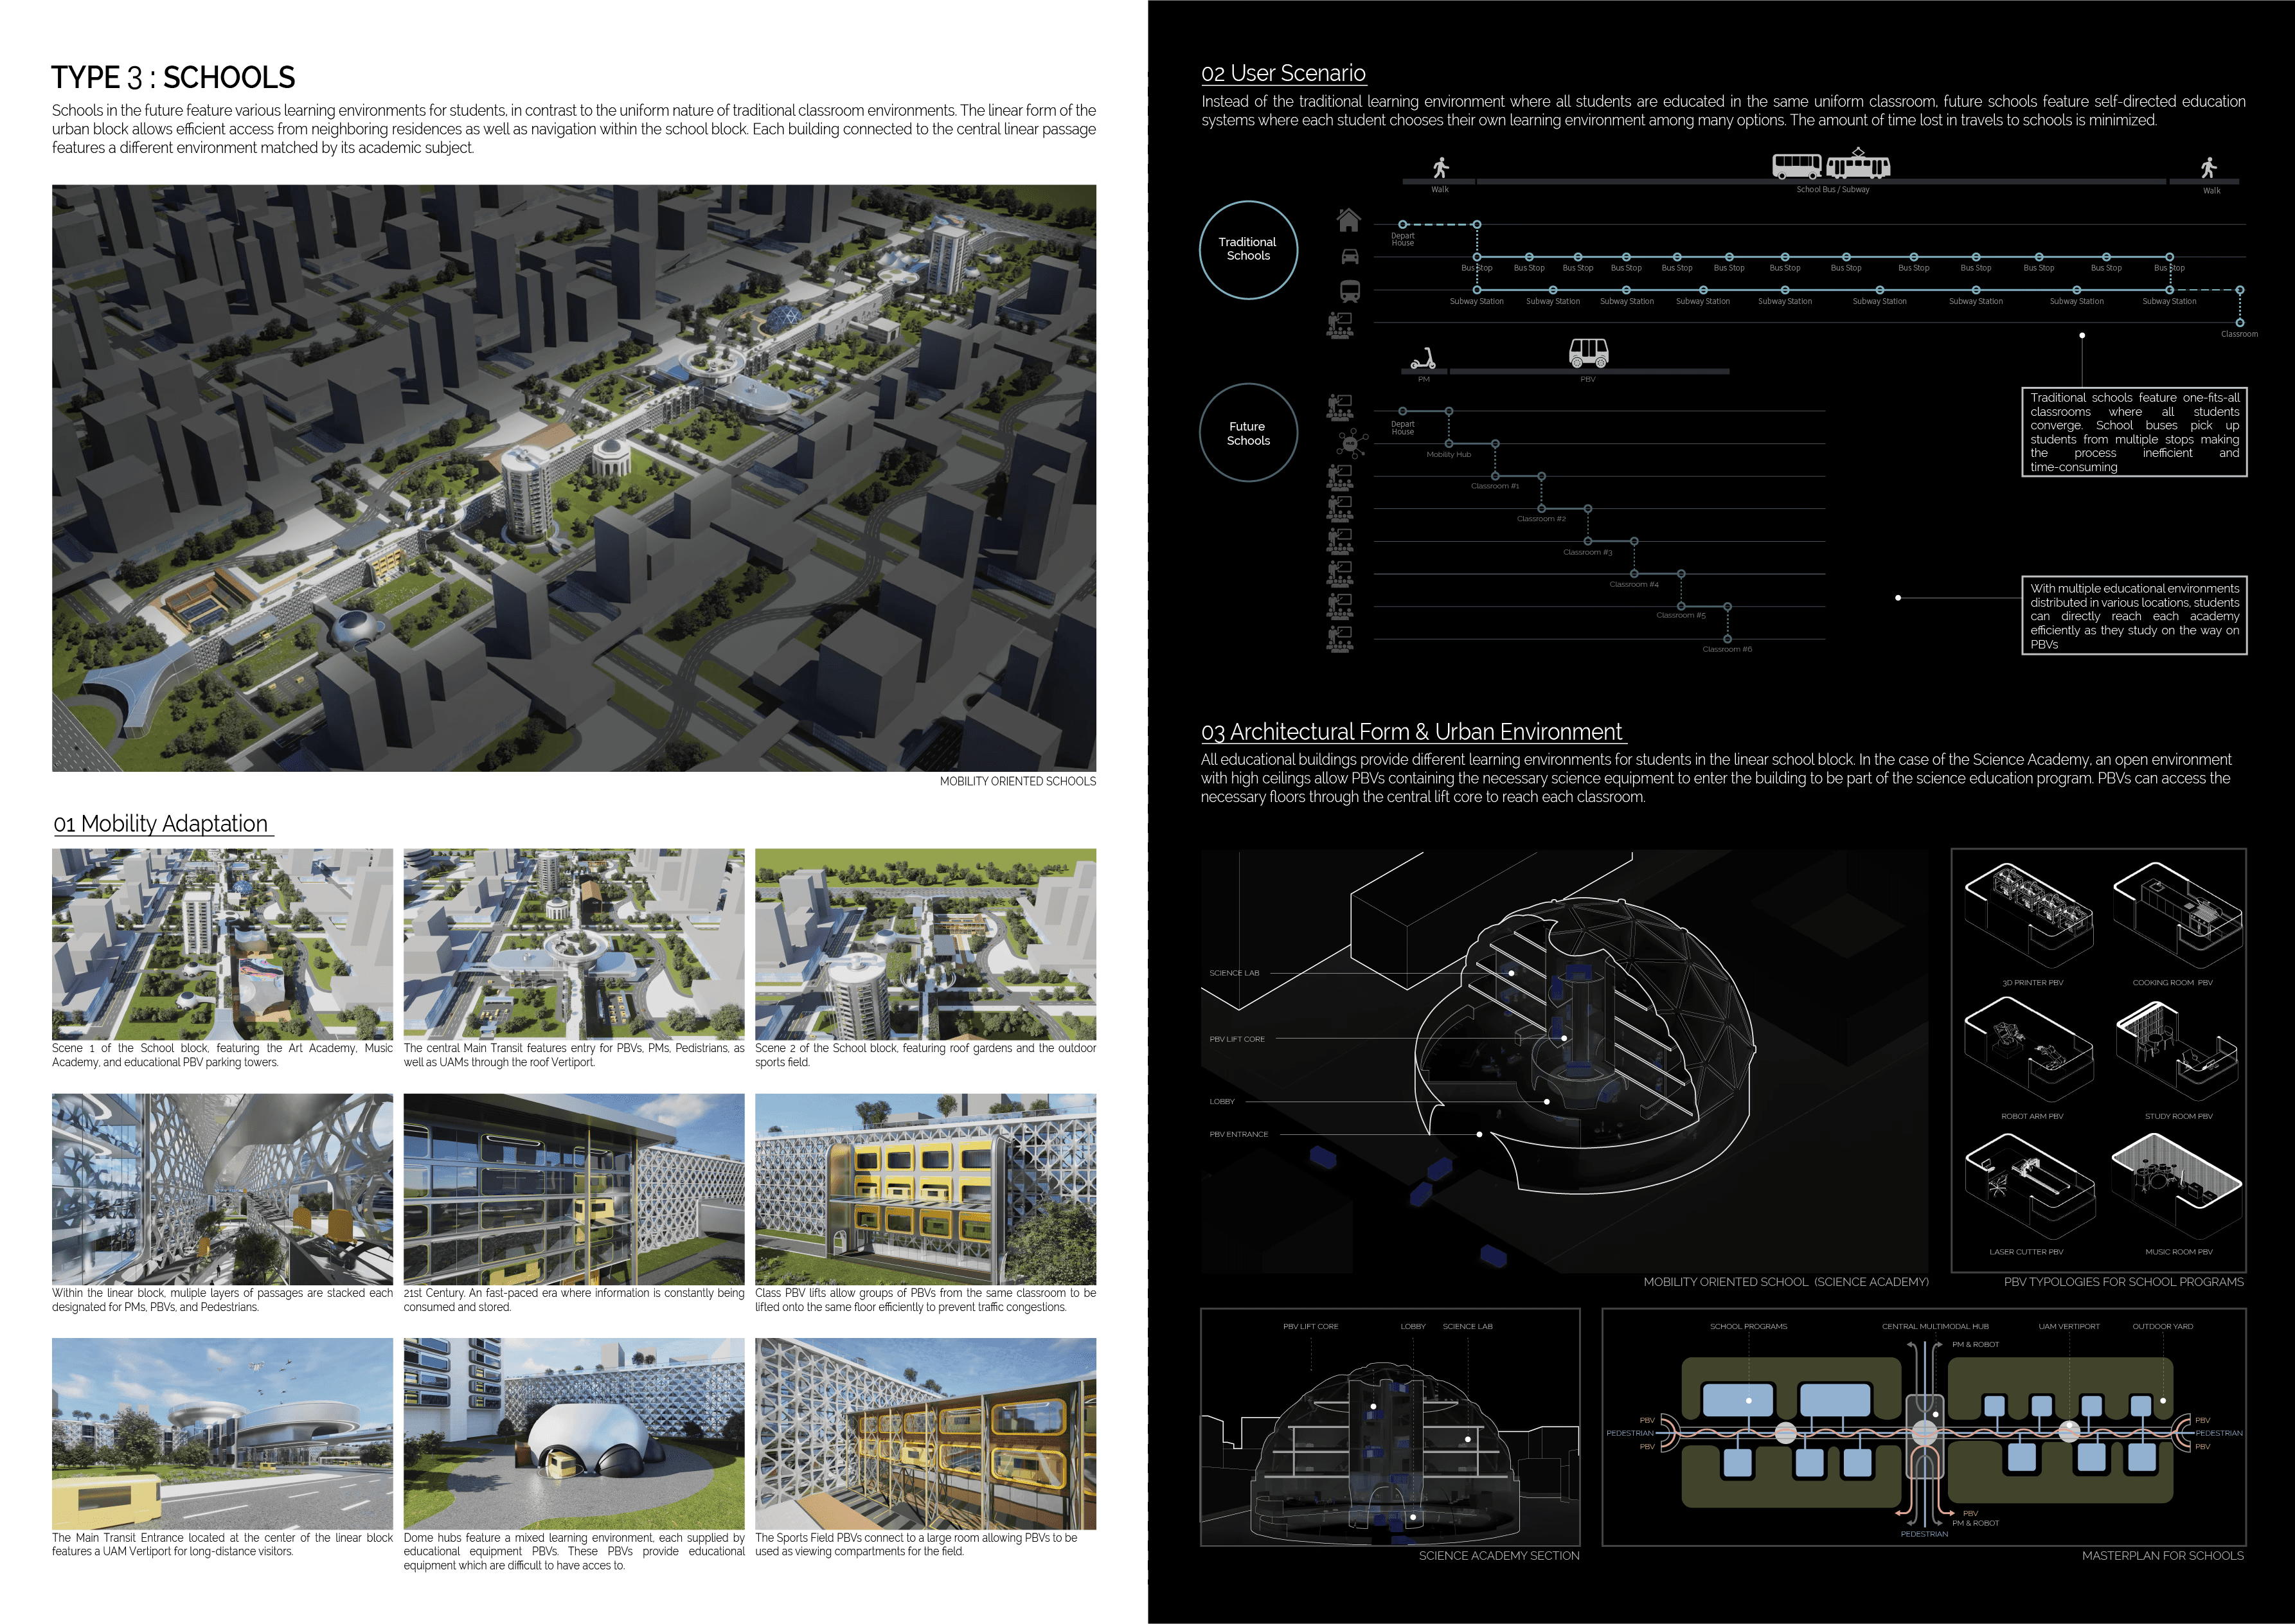Click the Traditional Schools circle
Viewport: 2295px width, 1624px height.
coord(1248,249)
